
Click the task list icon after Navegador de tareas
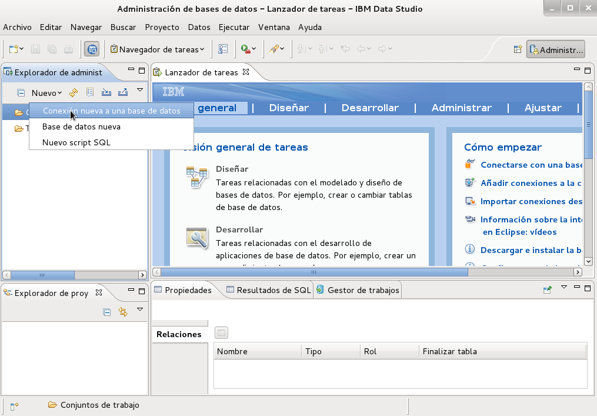[223, 49]
